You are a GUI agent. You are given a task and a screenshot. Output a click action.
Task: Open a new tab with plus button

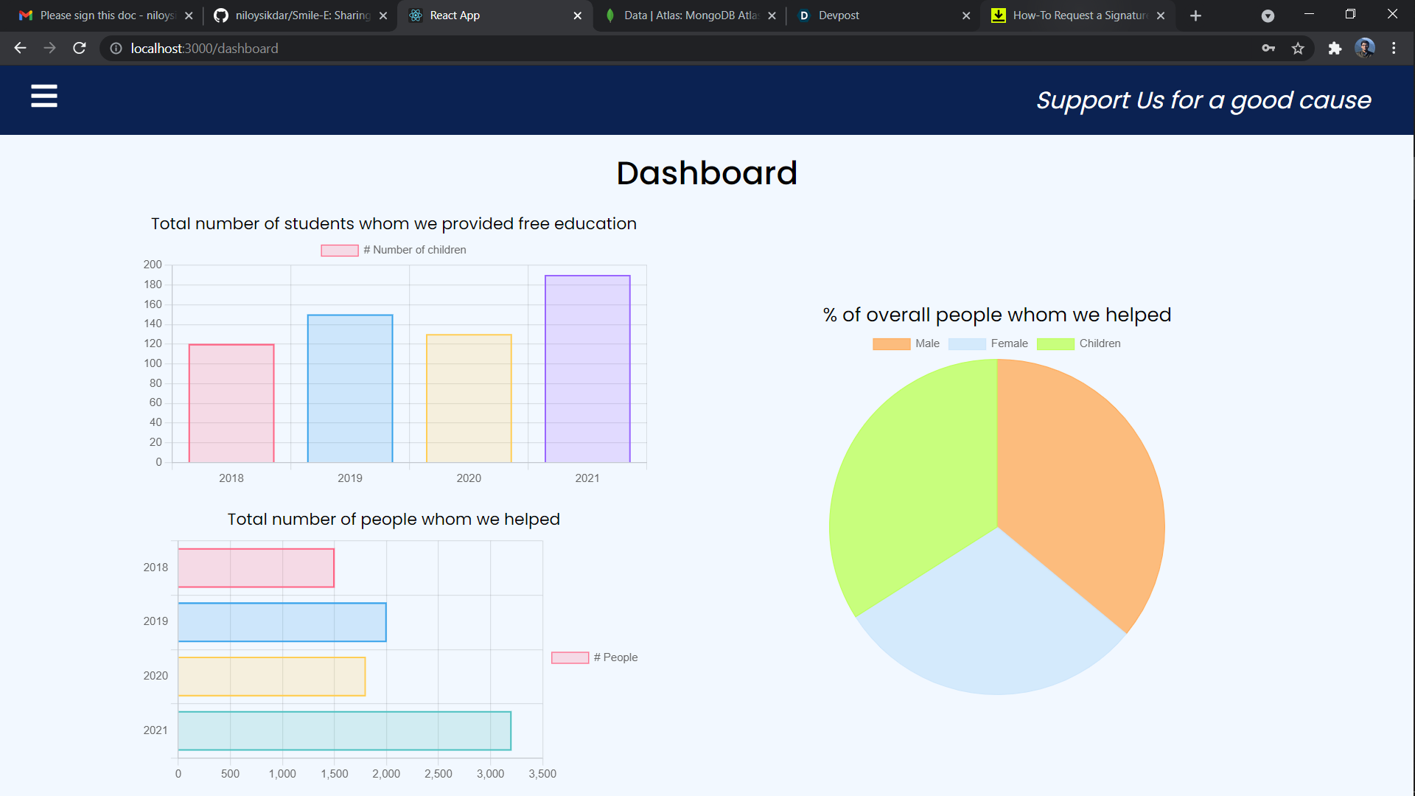[1195, 15]
